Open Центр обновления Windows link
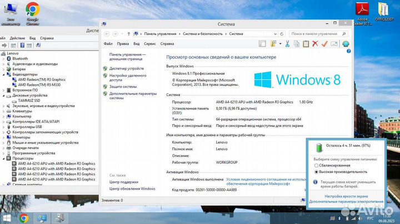This screenshot has width=400, height=224. point(132,189)
